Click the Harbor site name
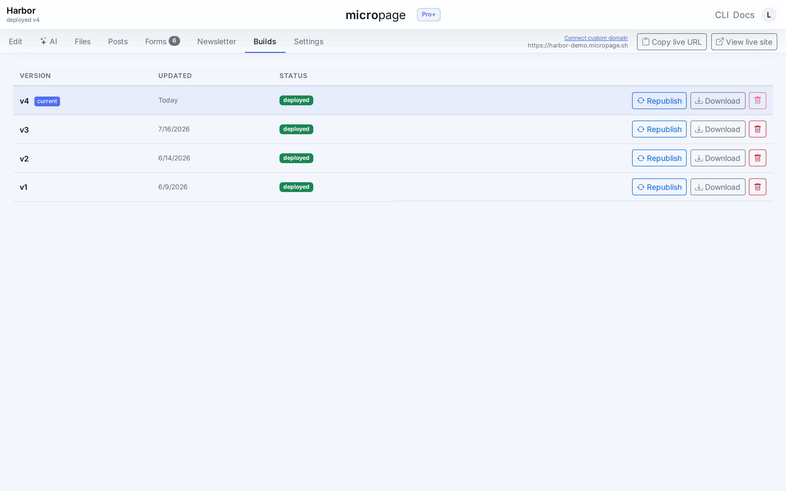This screenshot has height=491, width=786. point(21,11)
